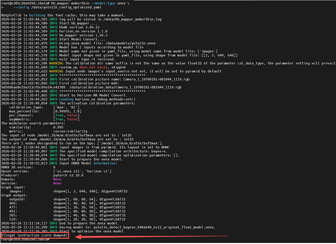
Task: Click Producer value 'pytorch v2.10.0'
Action: 68,175
